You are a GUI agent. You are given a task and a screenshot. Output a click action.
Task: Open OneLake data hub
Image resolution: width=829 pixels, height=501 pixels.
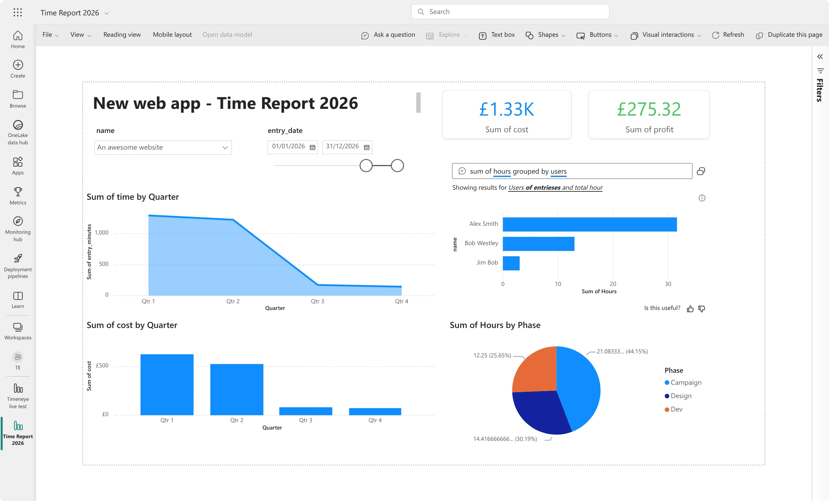click(x=18, y=133)
